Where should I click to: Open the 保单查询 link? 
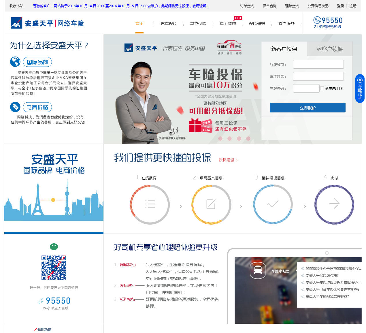click(270, 6)
